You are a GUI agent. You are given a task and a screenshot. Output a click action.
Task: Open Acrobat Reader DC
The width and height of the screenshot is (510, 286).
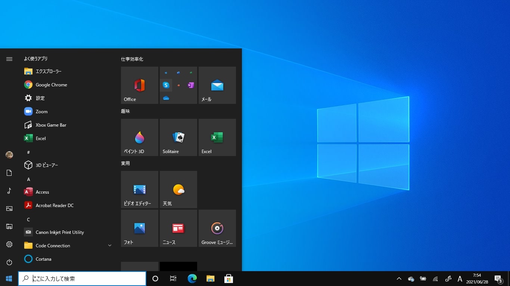pyautogui.click(x=68, y=206)
